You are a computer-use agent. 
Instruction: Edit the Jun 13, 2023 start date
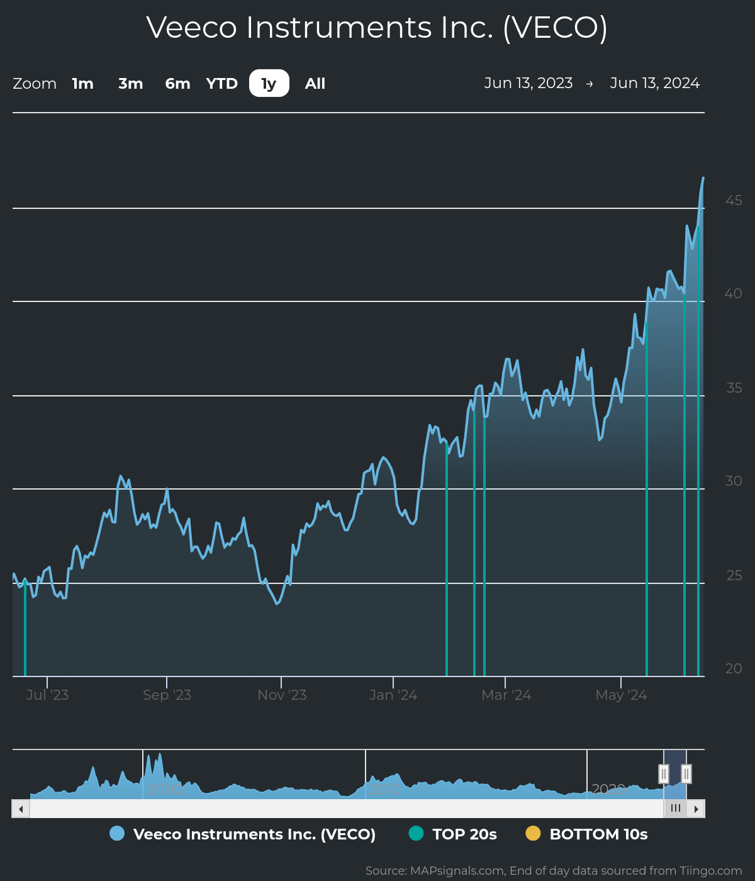[x=528, y=83]
